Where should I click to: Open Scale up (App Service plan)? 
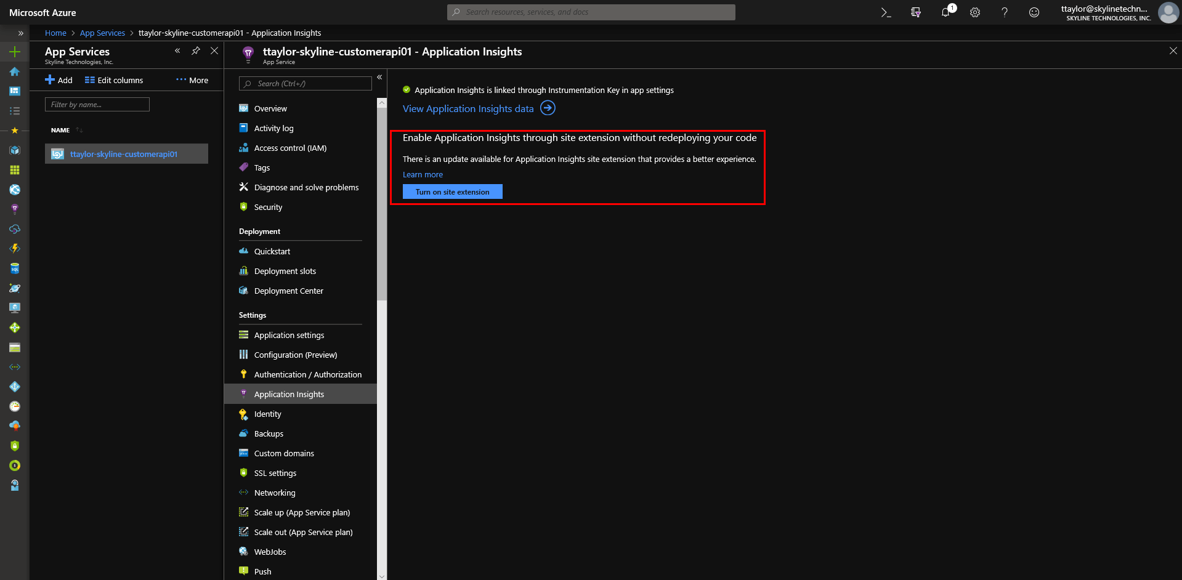click(x=301, y=512)
